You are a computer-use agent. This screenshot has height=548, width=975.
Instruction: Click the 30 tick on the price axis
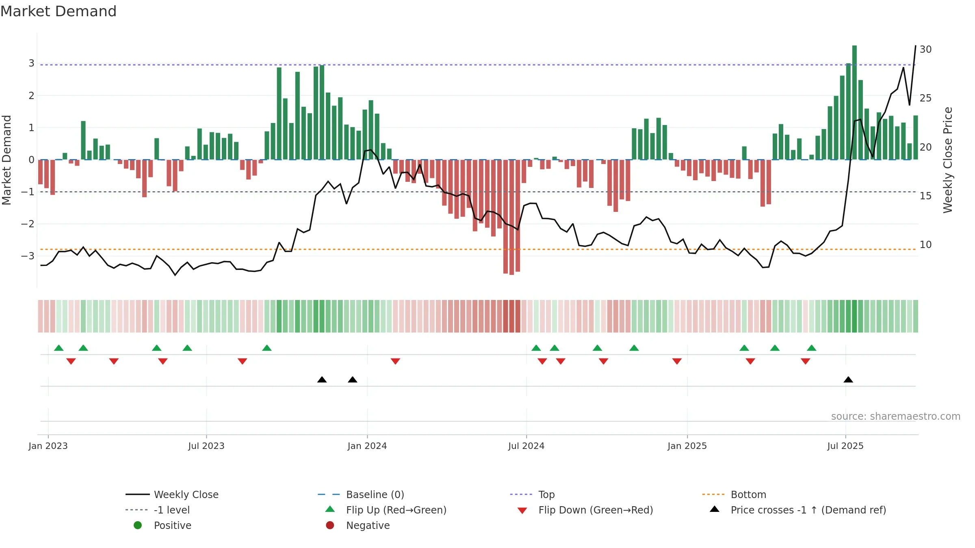(926, 49)
